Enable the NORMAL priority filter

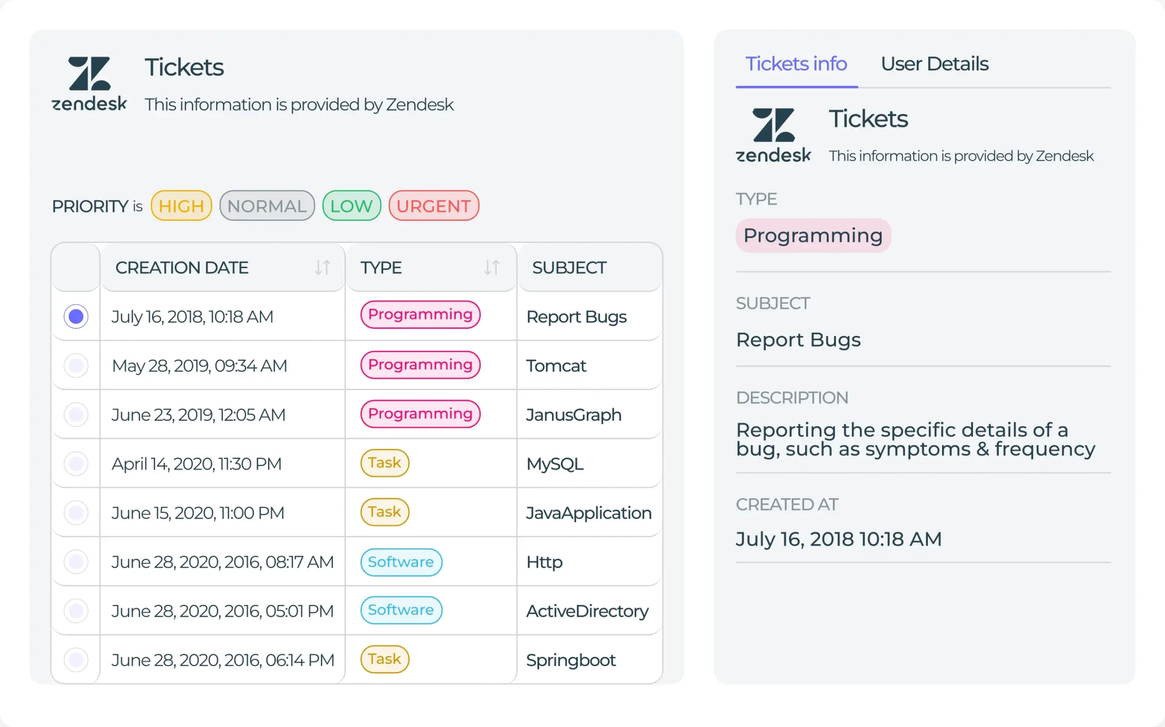267,206
